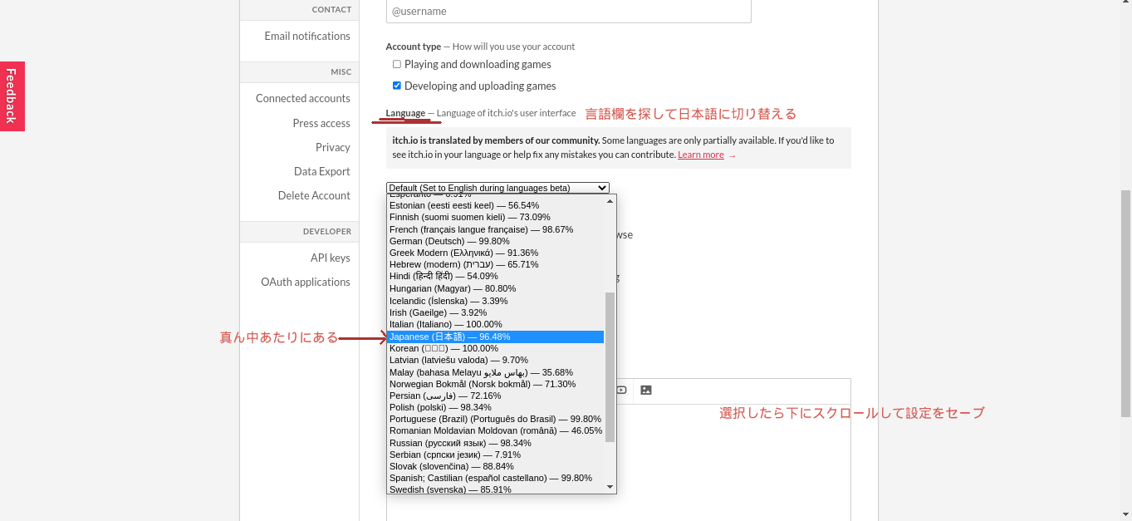Pick Norwegian Bokmål entry
The image size is (1132, 521).
pos(496,384)
